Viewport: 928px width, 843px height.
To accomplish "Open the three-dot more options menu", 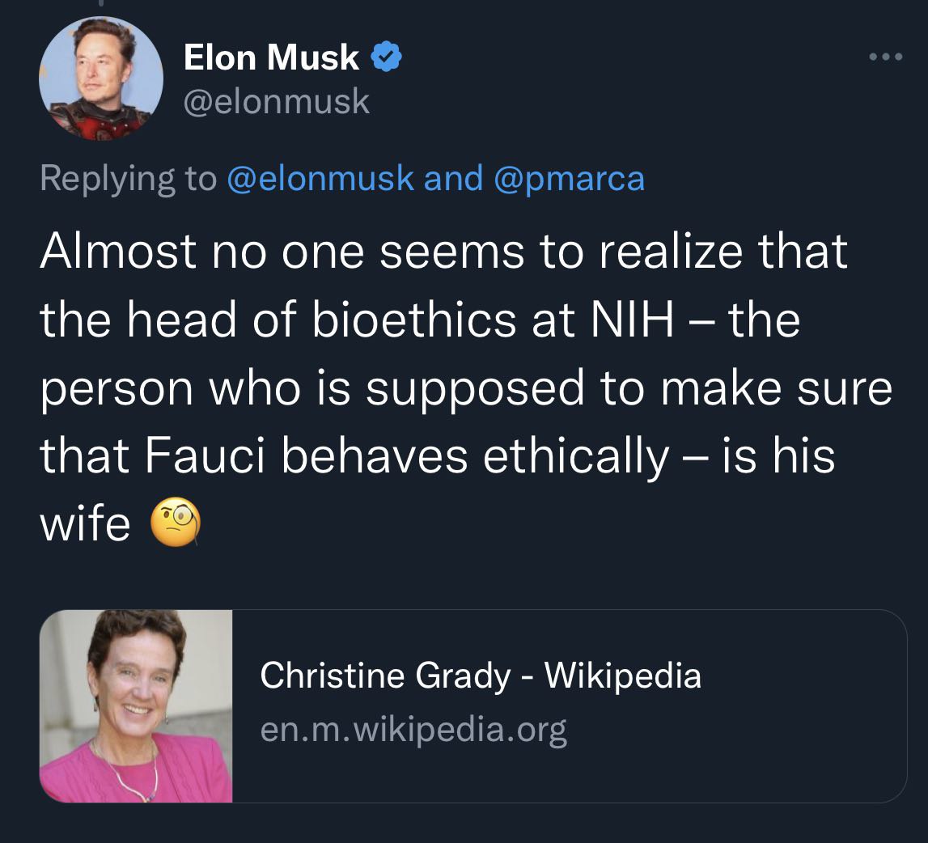I will point(884,58).
